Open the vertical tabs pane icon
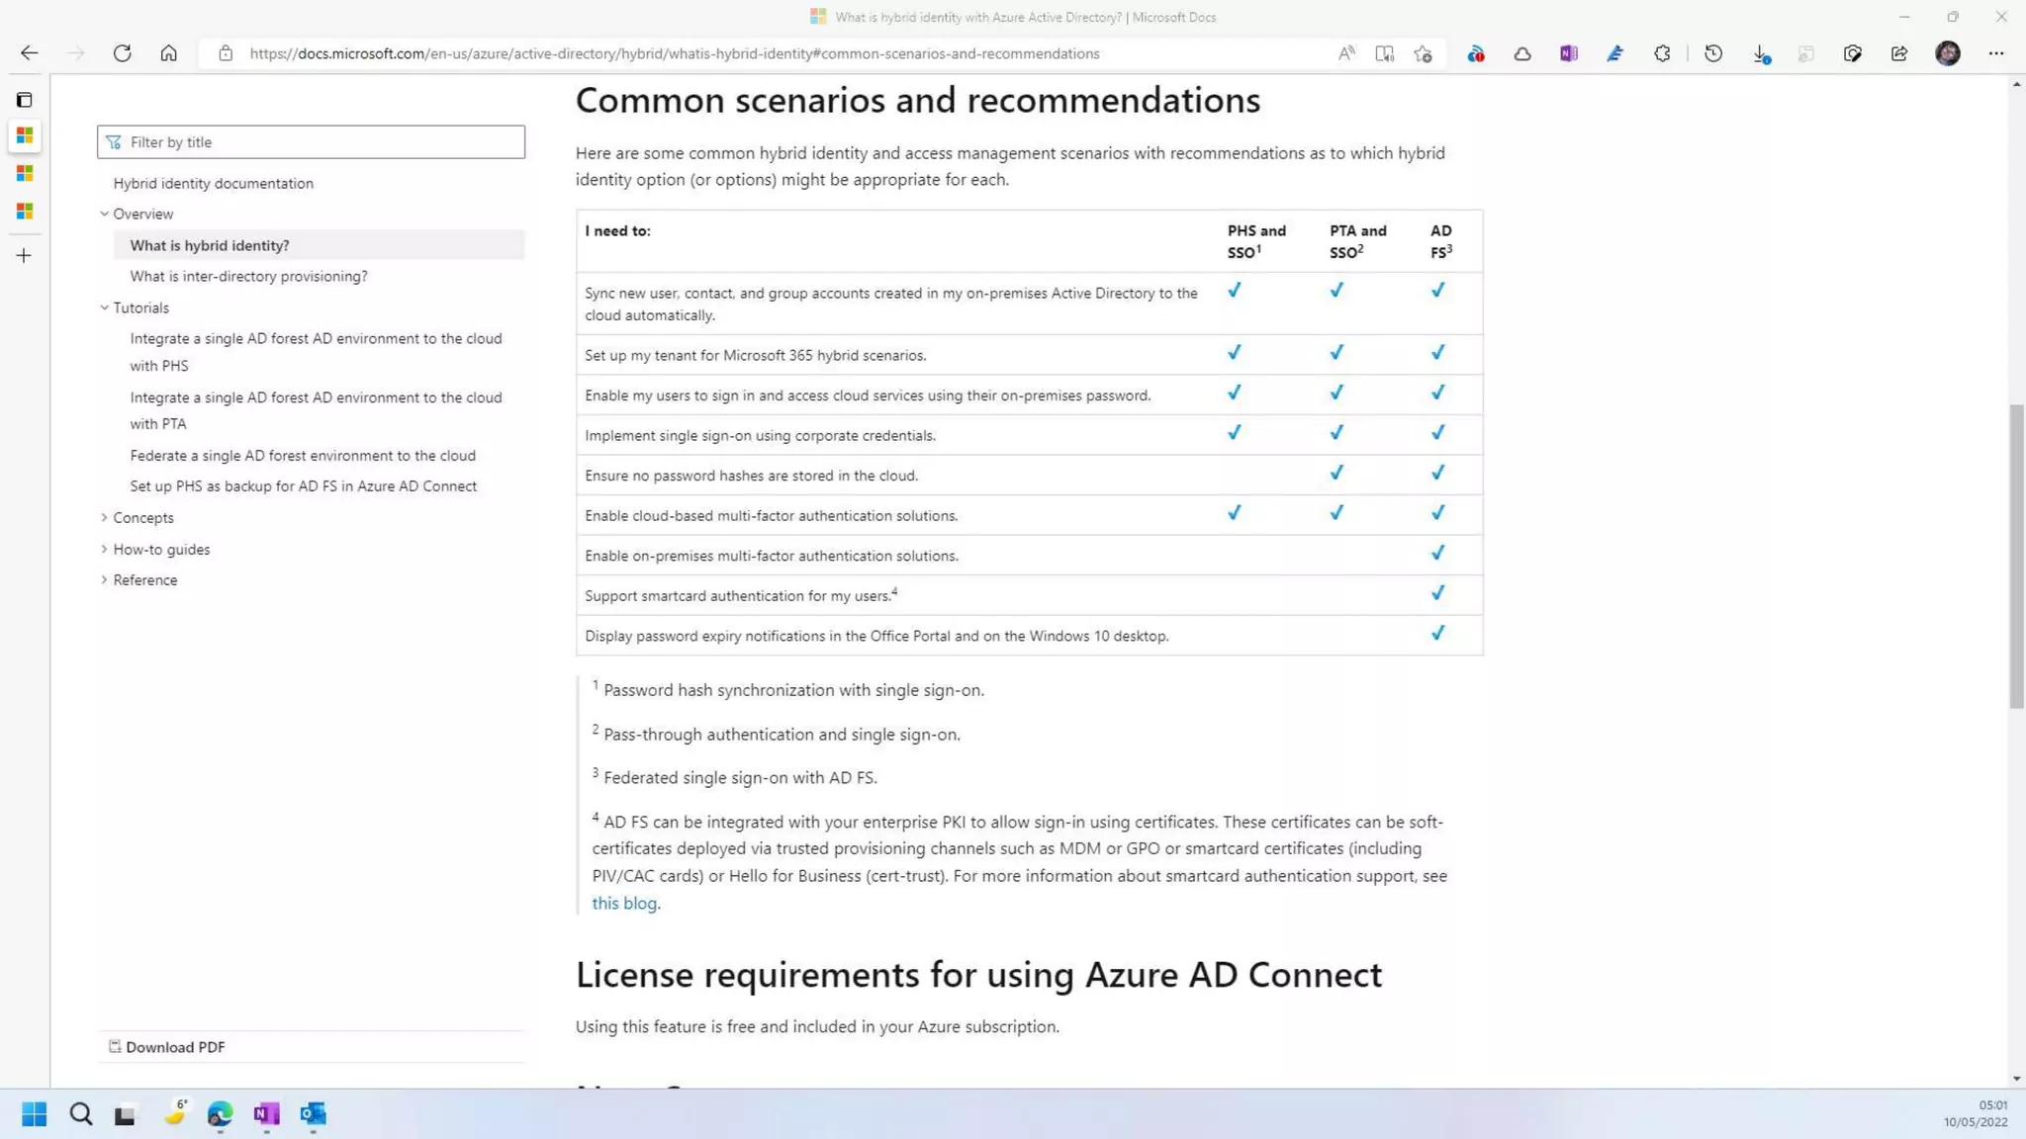The height and width of the screenshot is (1139, 2026). 25,100
